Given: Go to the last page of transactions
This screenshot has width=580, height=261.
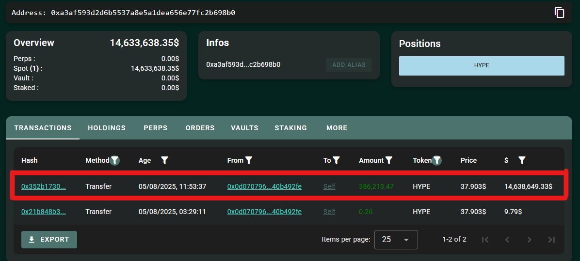Looking at the screenshot, I should coord(551,240).
